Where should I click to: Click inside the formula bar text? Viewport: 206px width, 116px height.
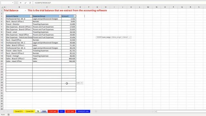(43, 3)
